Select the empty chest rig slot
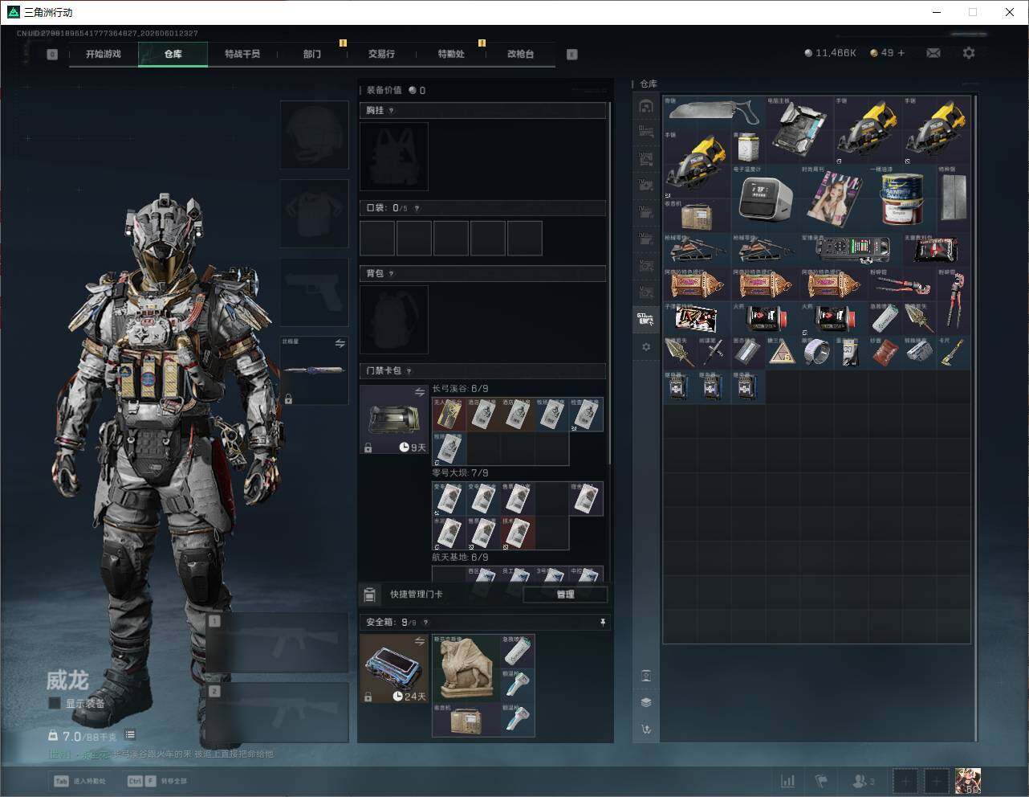The image size is (1029, 797). pyautogui.click(x=394, y=157)
